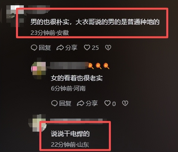The width and height of the screenshot is (178, 152).
Task: Click share arrow icon under the 安徽 comment
Action: pyautogui.click(x=60, y=48)
